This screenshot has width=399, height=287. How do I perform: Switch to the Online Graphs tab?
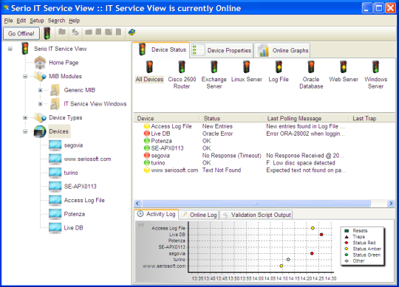[282, 50]
